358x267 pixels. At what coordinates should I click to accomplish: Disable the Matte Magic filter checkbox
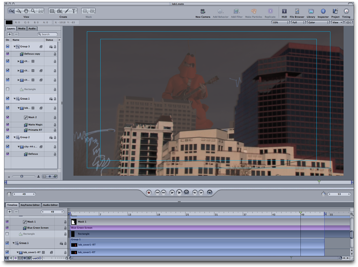coord(8,125)
